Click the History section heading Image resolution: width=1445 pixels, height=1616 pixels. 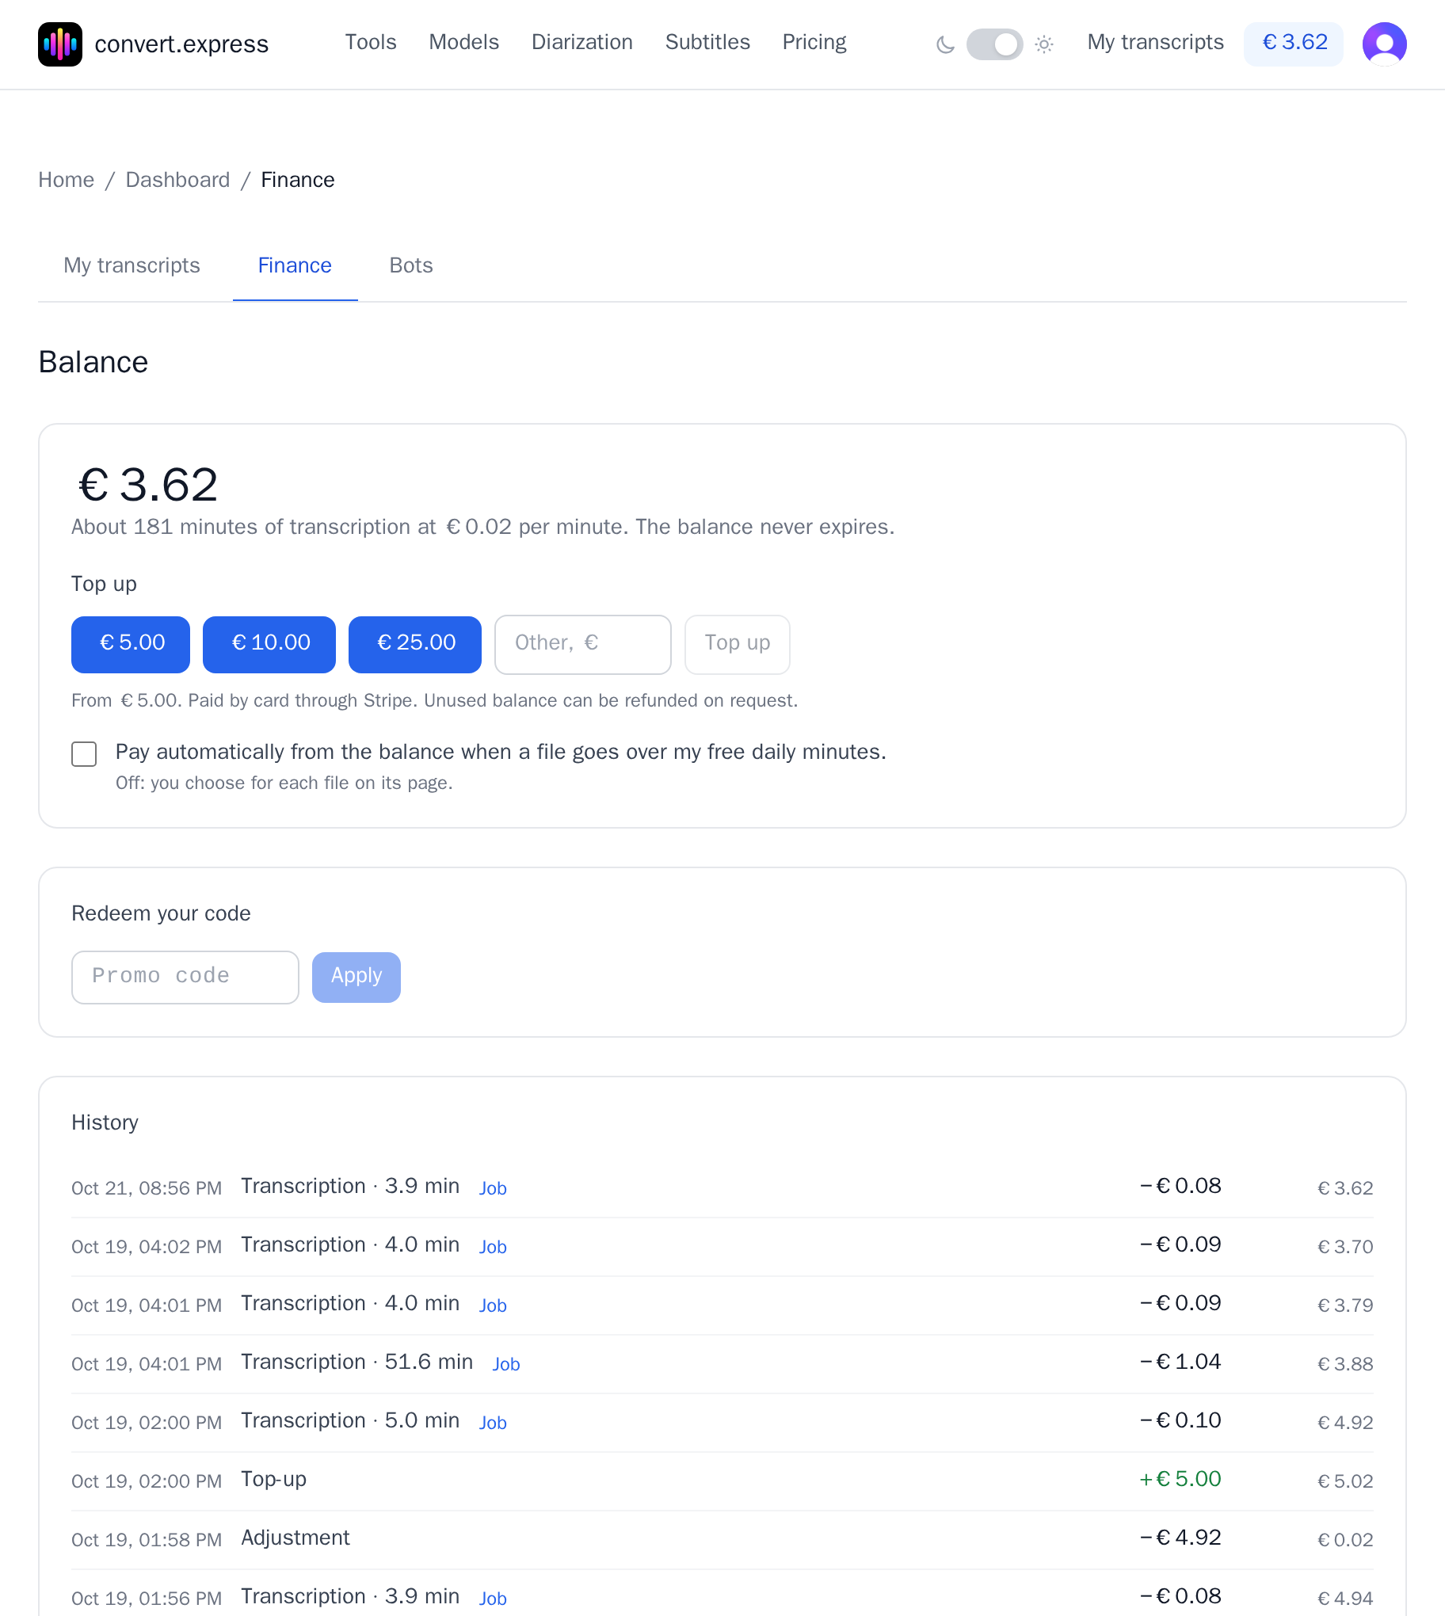tap(105, 1122)
